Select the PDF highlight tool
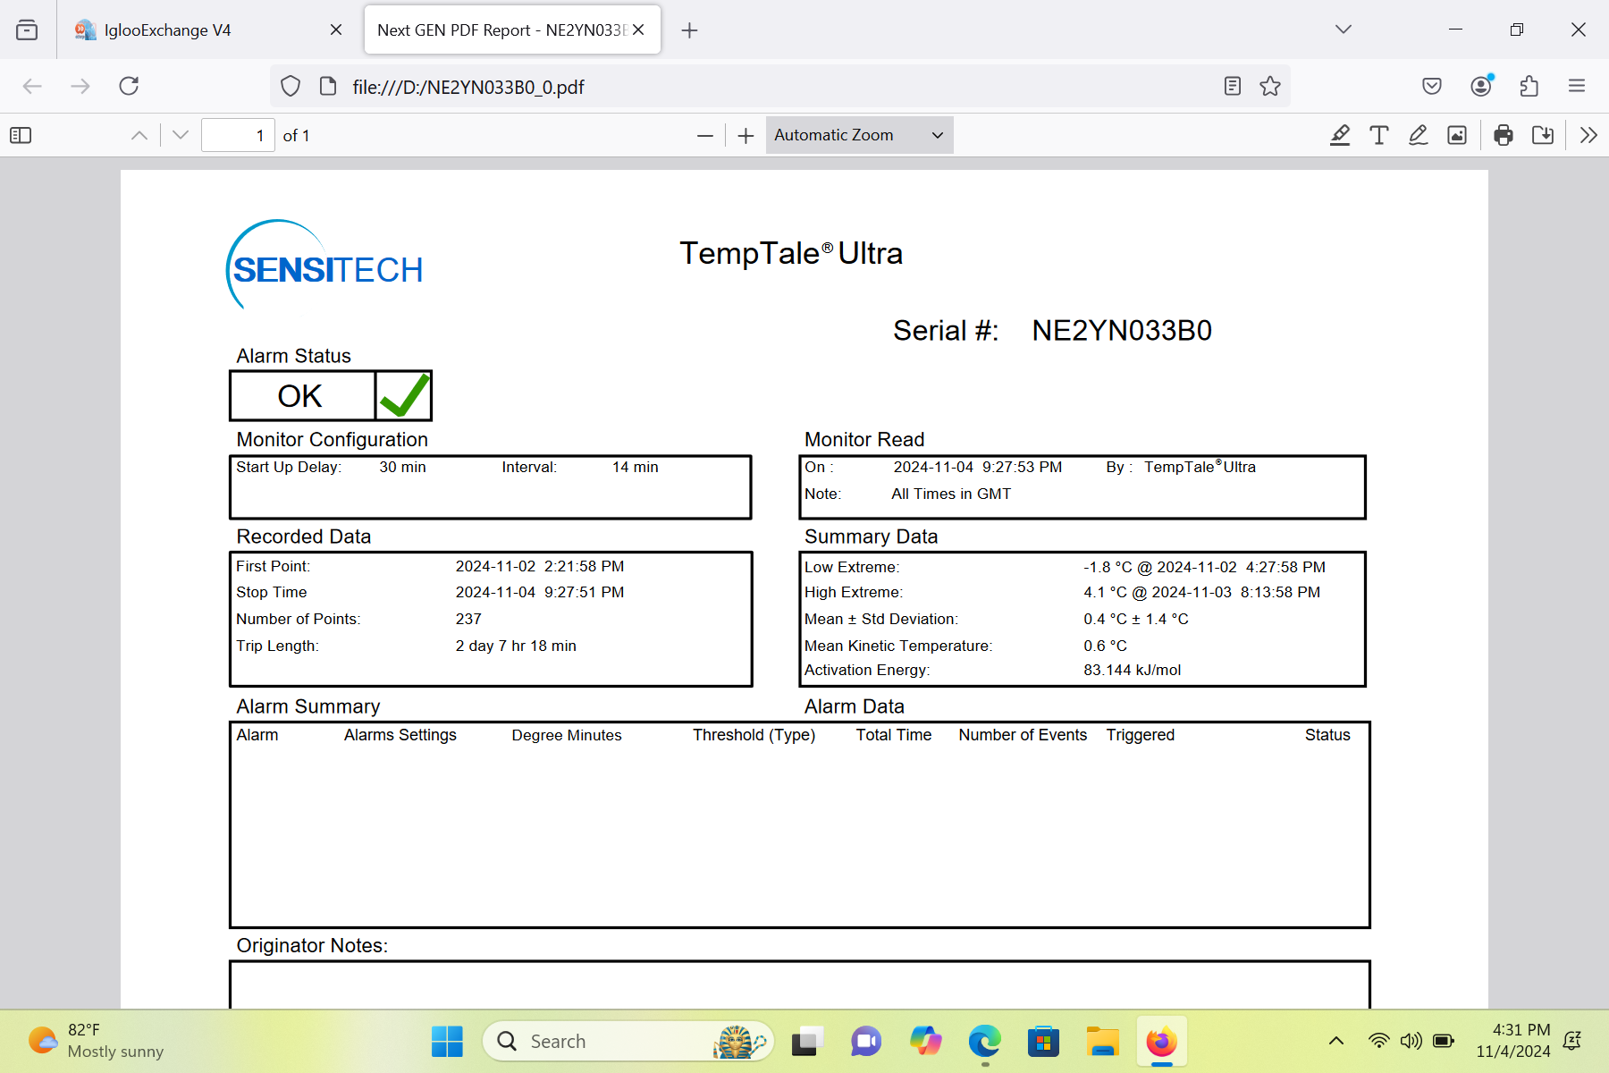 (1340, 135)
